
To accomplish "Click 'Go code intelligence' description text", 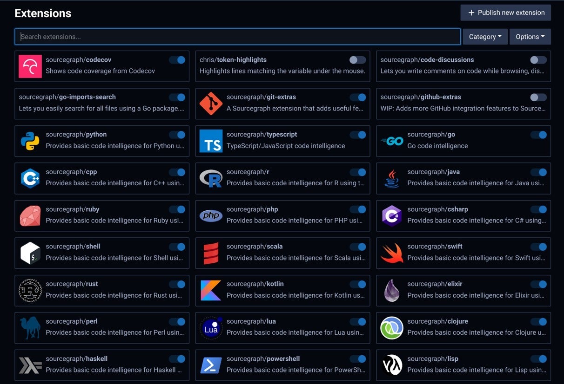I will click(437, 146).
